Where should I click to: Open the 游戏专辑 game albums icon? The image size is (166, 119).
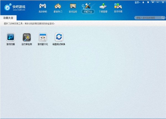pos(118,6)
